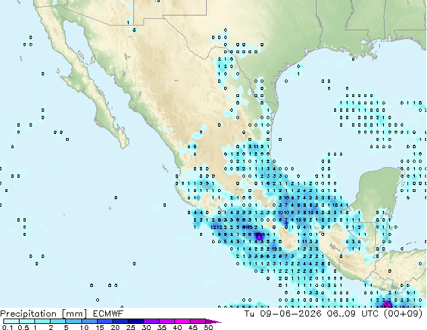Image resolution: width=427 pixels, height=330 pixels.
Task: Click the 1–2 mm legend color box
Action: point(42,321)
